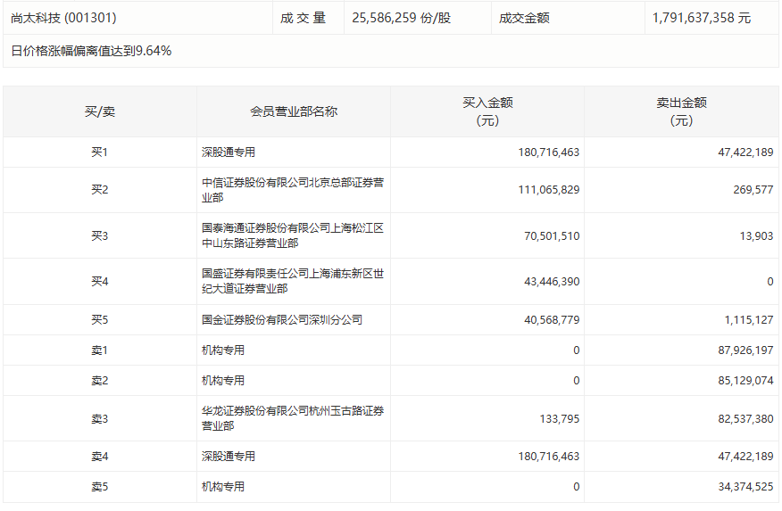This screenshot has width=782, height=511.
Task: Select 华龙证券 杭州玉古路 branch name
Action: [x=293, y=418]
